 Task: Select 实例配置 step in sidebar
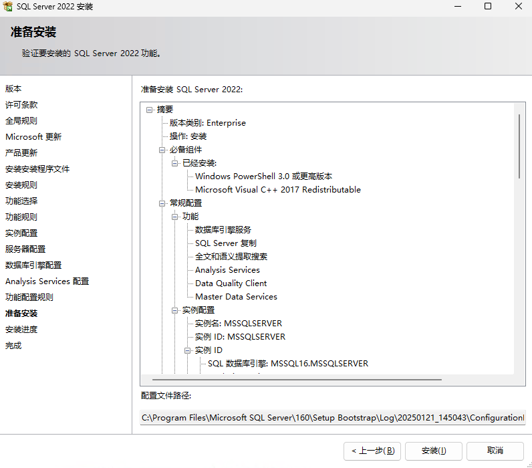(21, 233)
